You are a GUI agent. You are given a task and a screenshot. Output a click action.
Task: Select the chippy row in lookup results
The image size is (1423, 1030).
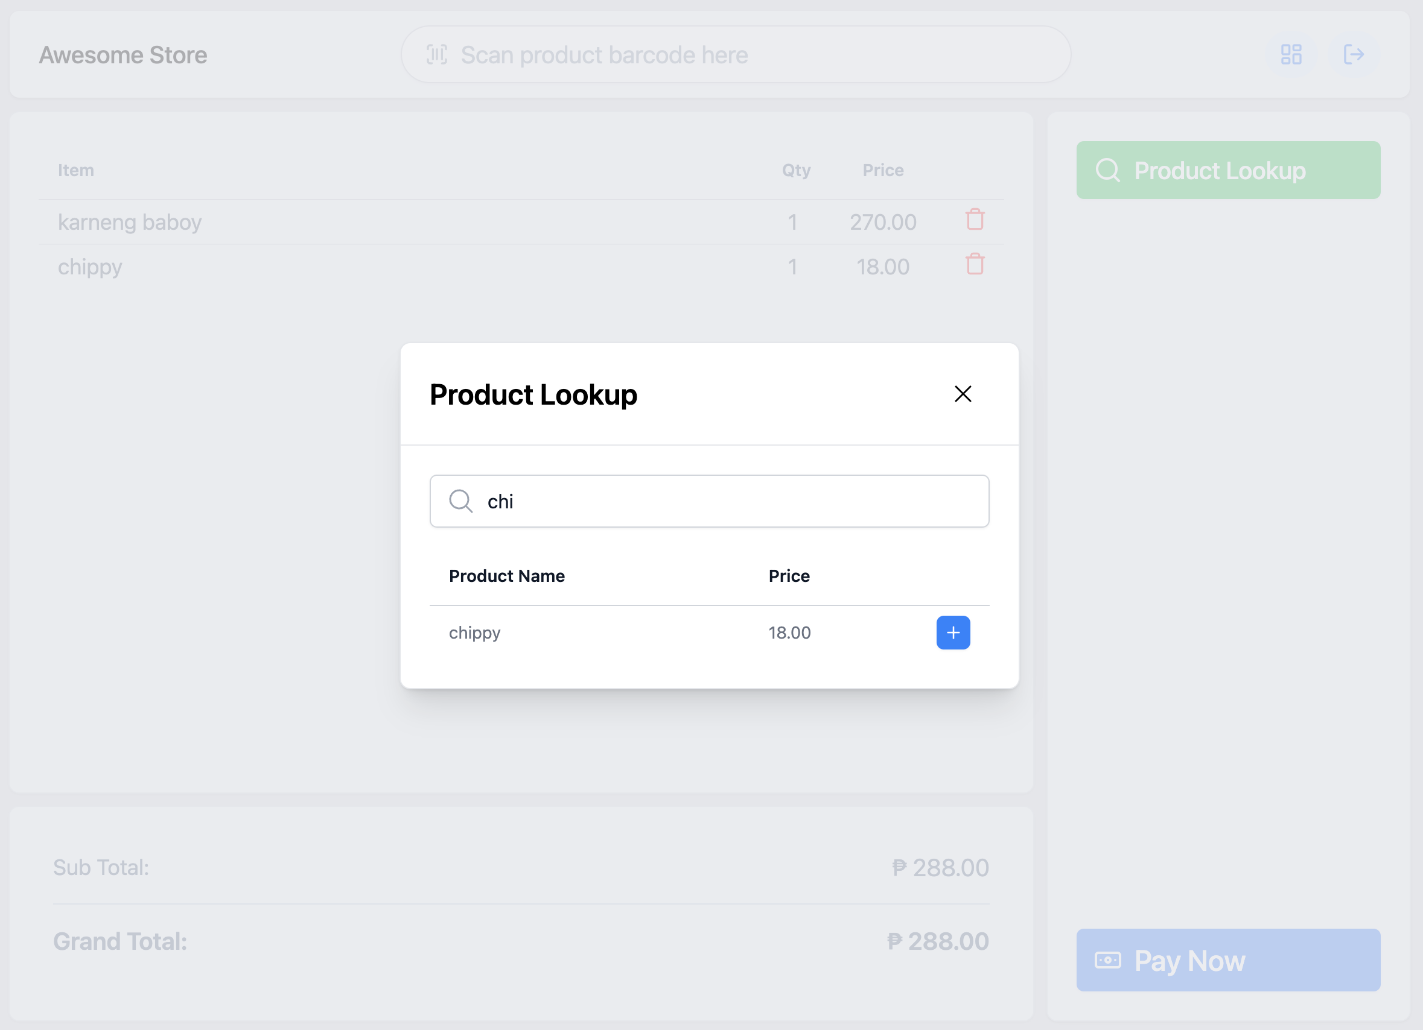(709, 633)
